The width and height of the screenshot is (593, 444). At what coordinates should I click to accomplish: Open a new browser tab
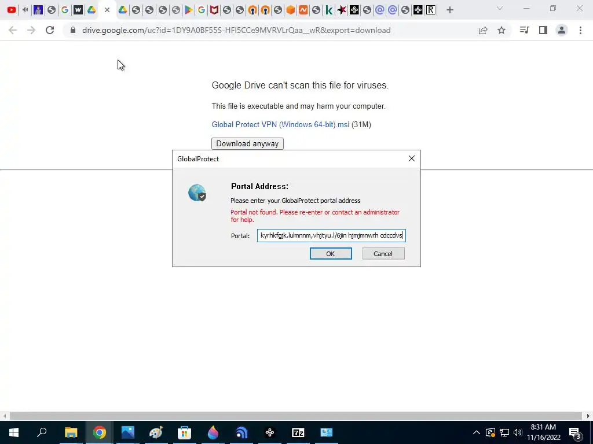click(449, 10)
